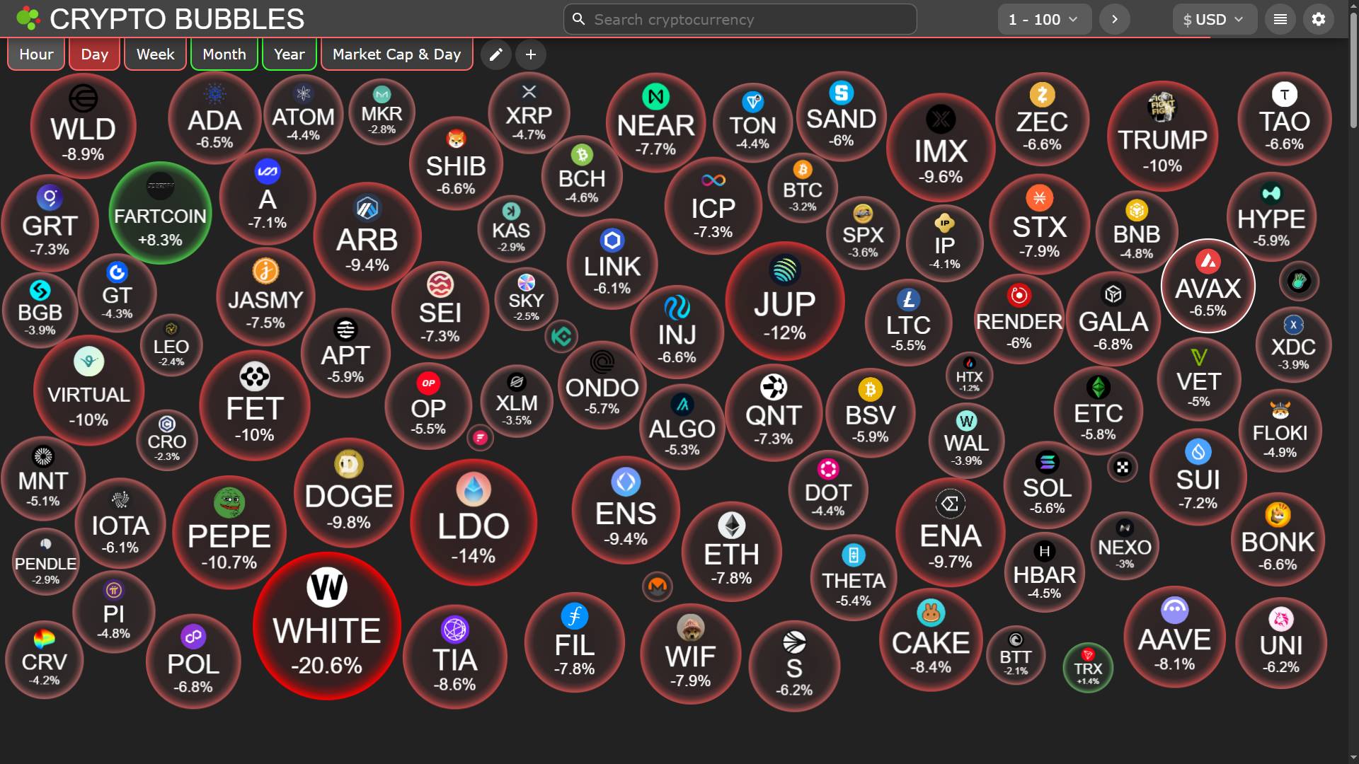The width and height of the screenshot is (1359, 764).
Task: Open the TIA bubble
Action: [x=455, y=657]
